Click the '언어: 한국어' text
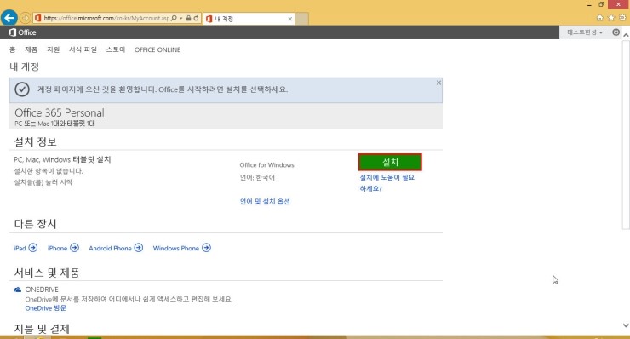Viewport: 630px width, 339px height. coord(257,177)
